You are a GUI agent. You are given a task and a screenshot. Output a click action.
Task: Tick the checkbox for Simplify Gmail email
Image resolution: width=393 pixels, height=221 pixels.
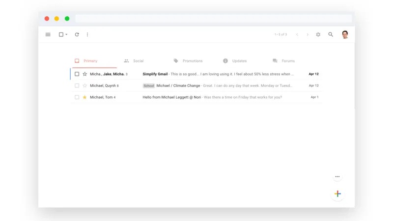[x=77, y=74]
